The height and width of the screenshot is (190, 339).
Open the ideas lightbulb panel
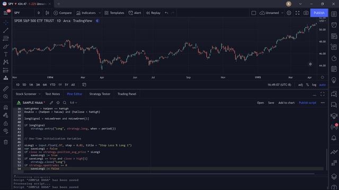[x=334, y=80]
